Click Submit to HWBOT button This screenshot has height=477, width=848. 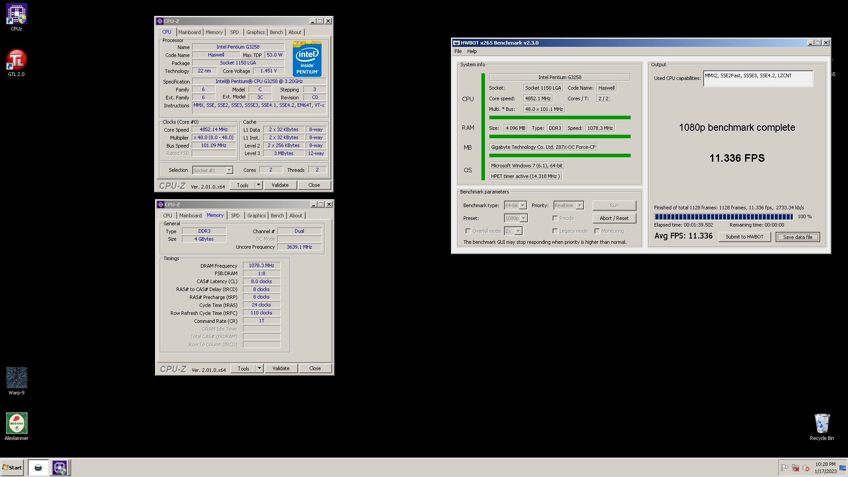(x=745, y=237)
